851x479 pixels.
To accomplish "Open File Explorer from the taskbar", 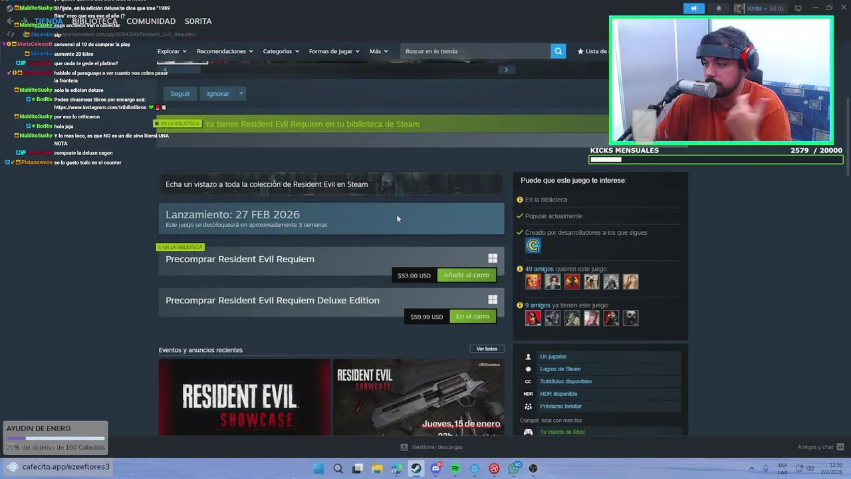I will click(x=377, y=468).
